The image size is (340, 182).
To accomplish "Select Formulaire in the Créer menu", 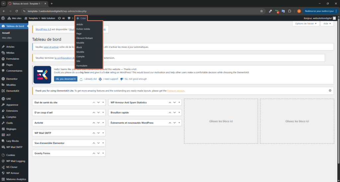I will click(x=82, y=66).
